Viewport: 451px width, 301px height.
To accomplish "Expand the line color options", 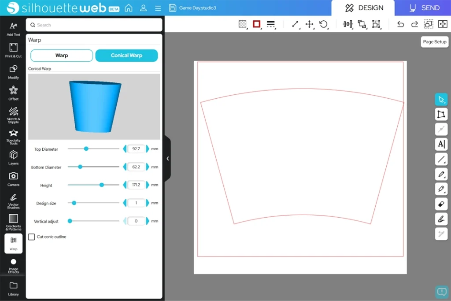I will [257, 24].
